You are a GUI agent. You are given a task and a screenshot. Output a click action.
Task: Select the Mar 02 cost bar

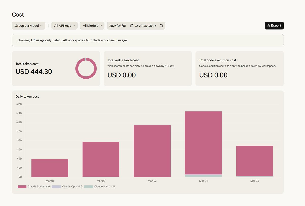pos(101,159)
